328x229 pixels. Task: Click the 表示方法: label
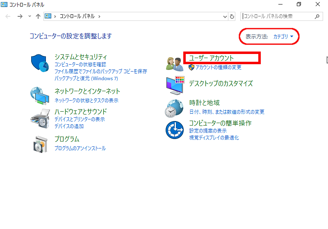pos(257,36)
